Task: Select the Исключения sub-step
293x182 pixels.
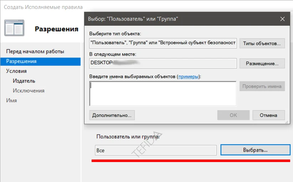Action: coord(29,91)
